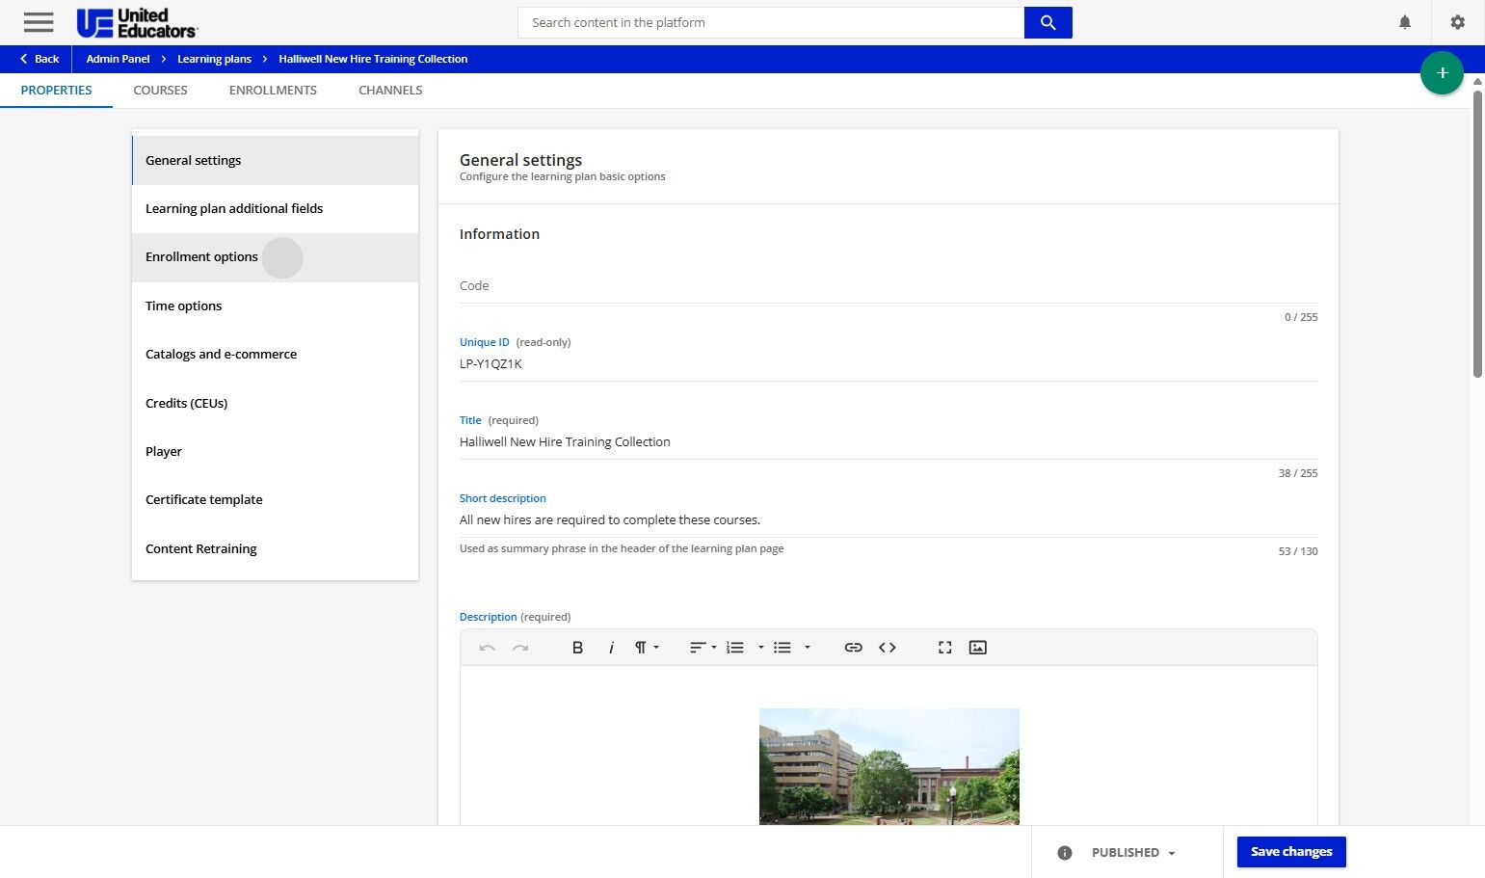The width and height of the screenshot is (1485, 878).
Task: Insert a bulleted list
Action: click(x=782, y=648)
